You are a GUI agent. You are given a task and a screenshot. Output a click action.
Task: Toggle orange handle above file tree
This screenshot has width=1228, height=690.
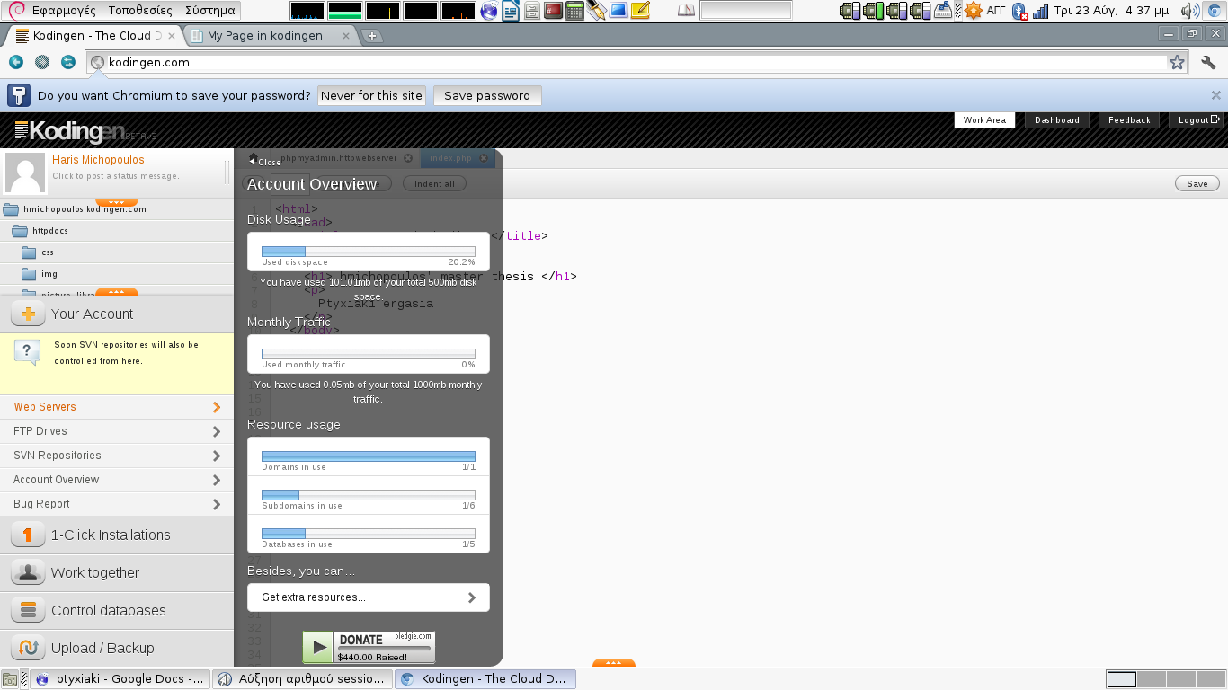click(117, 202)
